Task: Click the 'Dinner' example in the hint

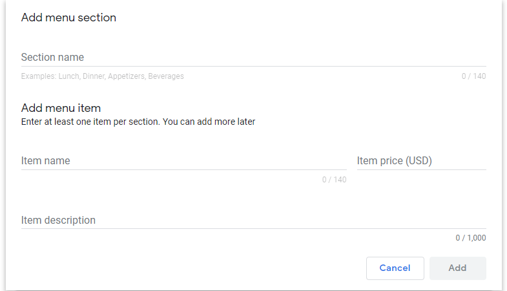Action: click(x=94, y=76)
